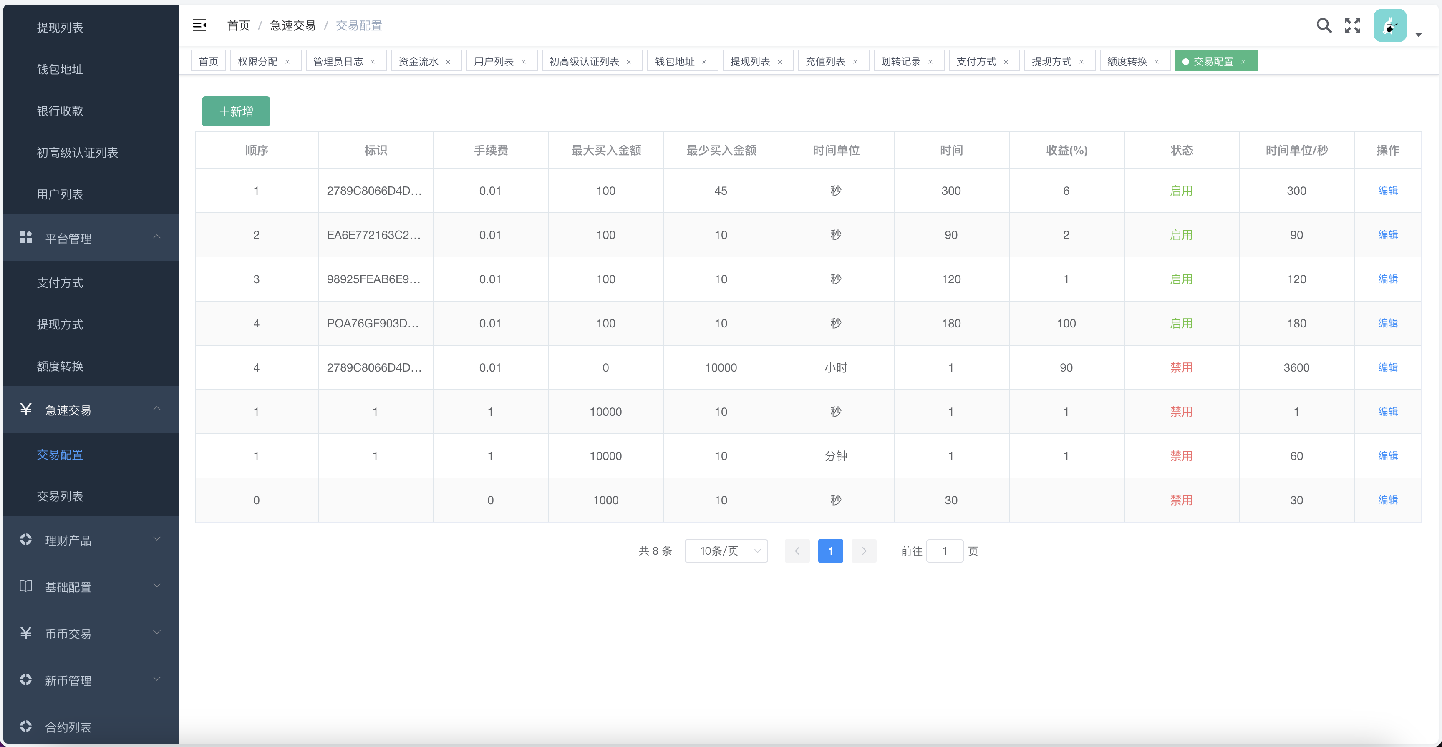
Task: Select page 1 in pagination
Action: coord(830,551)
